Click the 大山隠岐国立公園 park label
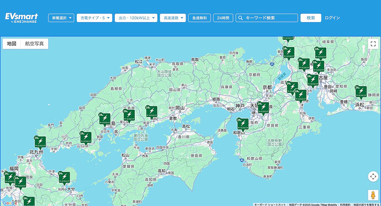Screen dimensions: 381x206 pyautogui.click(x=164, y=73)
